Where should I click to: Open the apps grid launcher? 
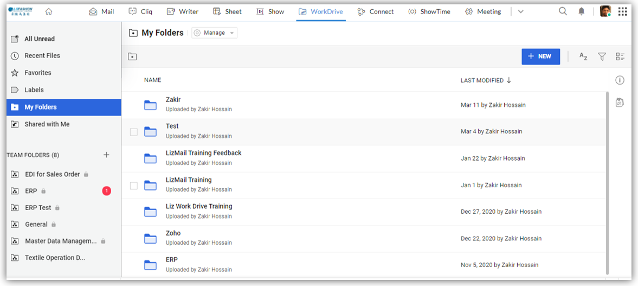tap(622, 11)
